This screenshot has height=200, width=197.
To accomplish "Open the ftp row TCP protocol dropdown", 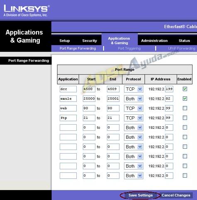I will tap(134, 118).
